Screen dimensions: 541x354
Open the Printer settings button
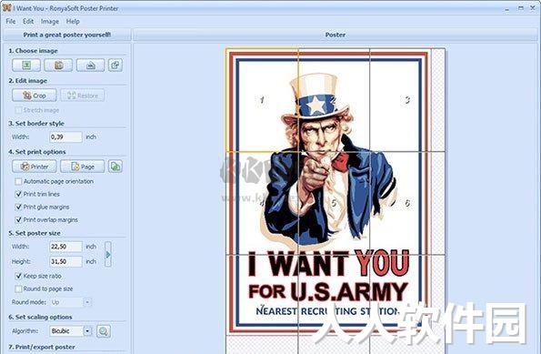click(35, 167)
